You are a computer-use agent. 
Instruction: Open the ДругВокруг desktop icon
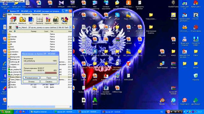pos(196,101)
